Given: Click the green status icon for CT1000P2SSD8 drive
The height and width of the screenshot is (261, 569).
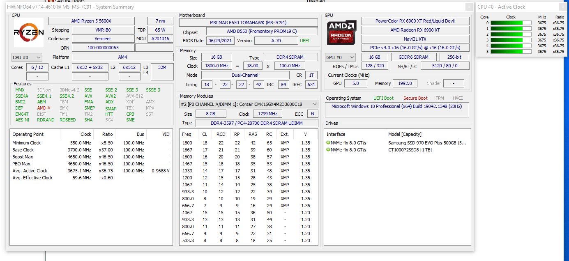Looking at the screenshot, I should [328, 150].
